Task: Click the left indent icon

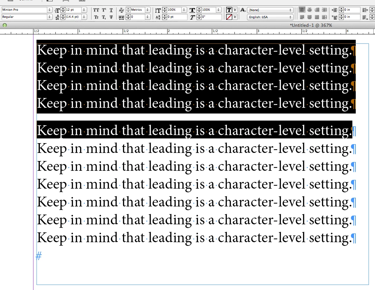Action: pos(334,10)
